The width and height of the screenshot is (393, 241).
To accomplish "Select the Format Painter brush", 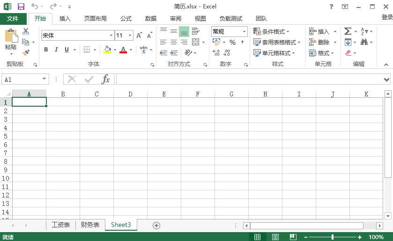I will 26,52.
